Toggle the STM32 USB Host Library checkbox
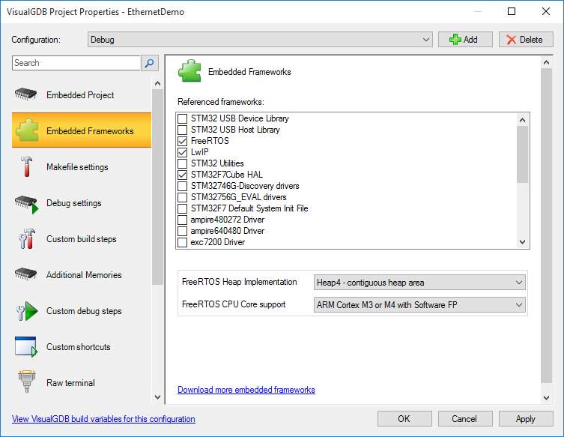 pyautogui.click(x=182, y=130)
